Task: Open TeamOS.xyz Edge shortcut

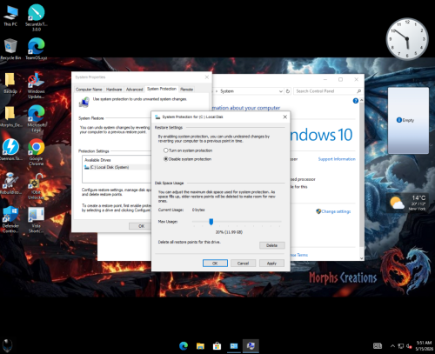Action: pyautogui.click(x=37, y=49)
